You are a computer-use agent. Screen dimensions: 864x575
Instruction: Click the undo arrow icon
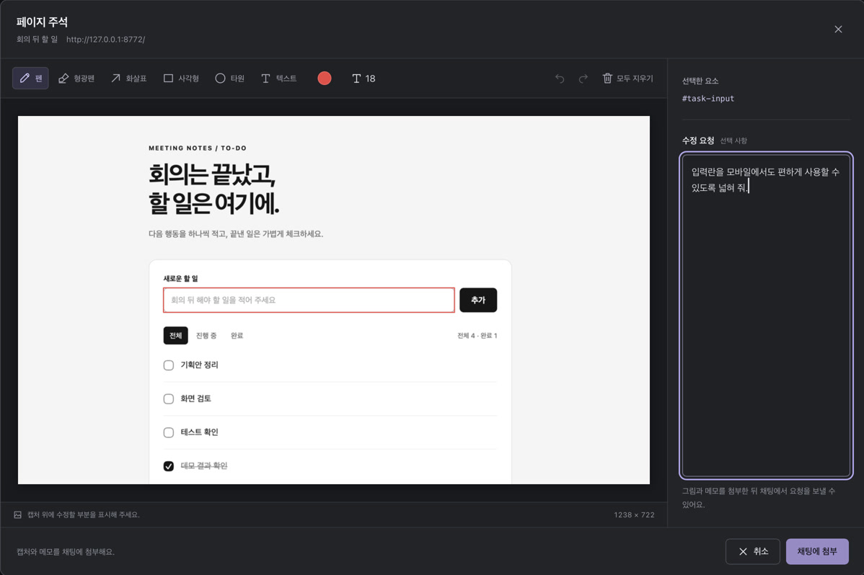560,79
